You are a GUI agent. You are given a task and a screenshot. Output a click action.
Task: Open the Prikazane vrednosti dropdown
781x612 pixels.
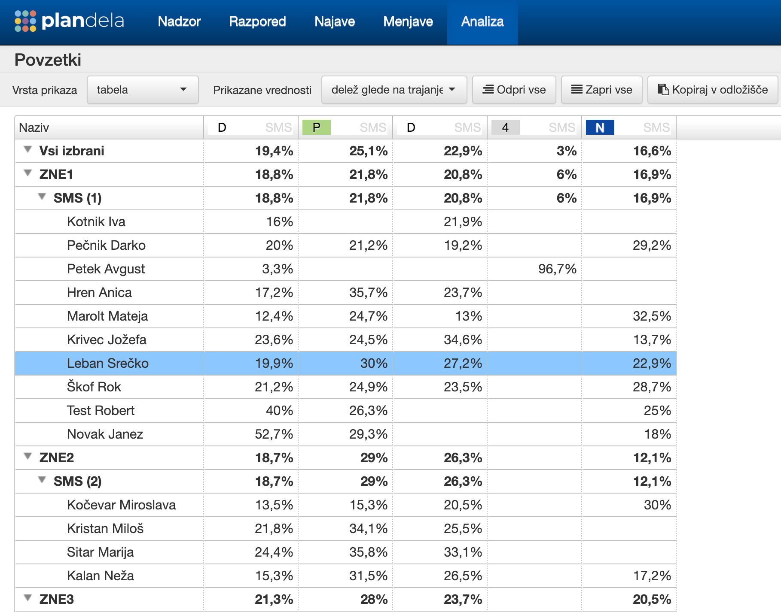click(394, 90)
